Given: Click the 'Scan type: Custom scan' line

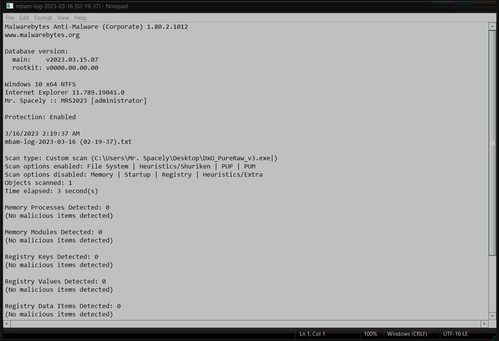Looking at the screenshot, I should [141, 158].
